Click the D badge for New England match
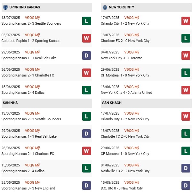The image size is (192, 193). click(86, 186)
